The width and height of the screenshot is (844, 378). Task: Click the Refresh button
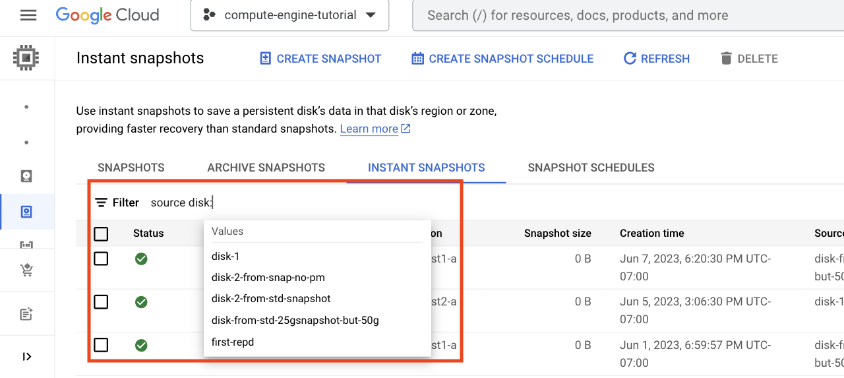pyautogui.click(x=657, y=59)
